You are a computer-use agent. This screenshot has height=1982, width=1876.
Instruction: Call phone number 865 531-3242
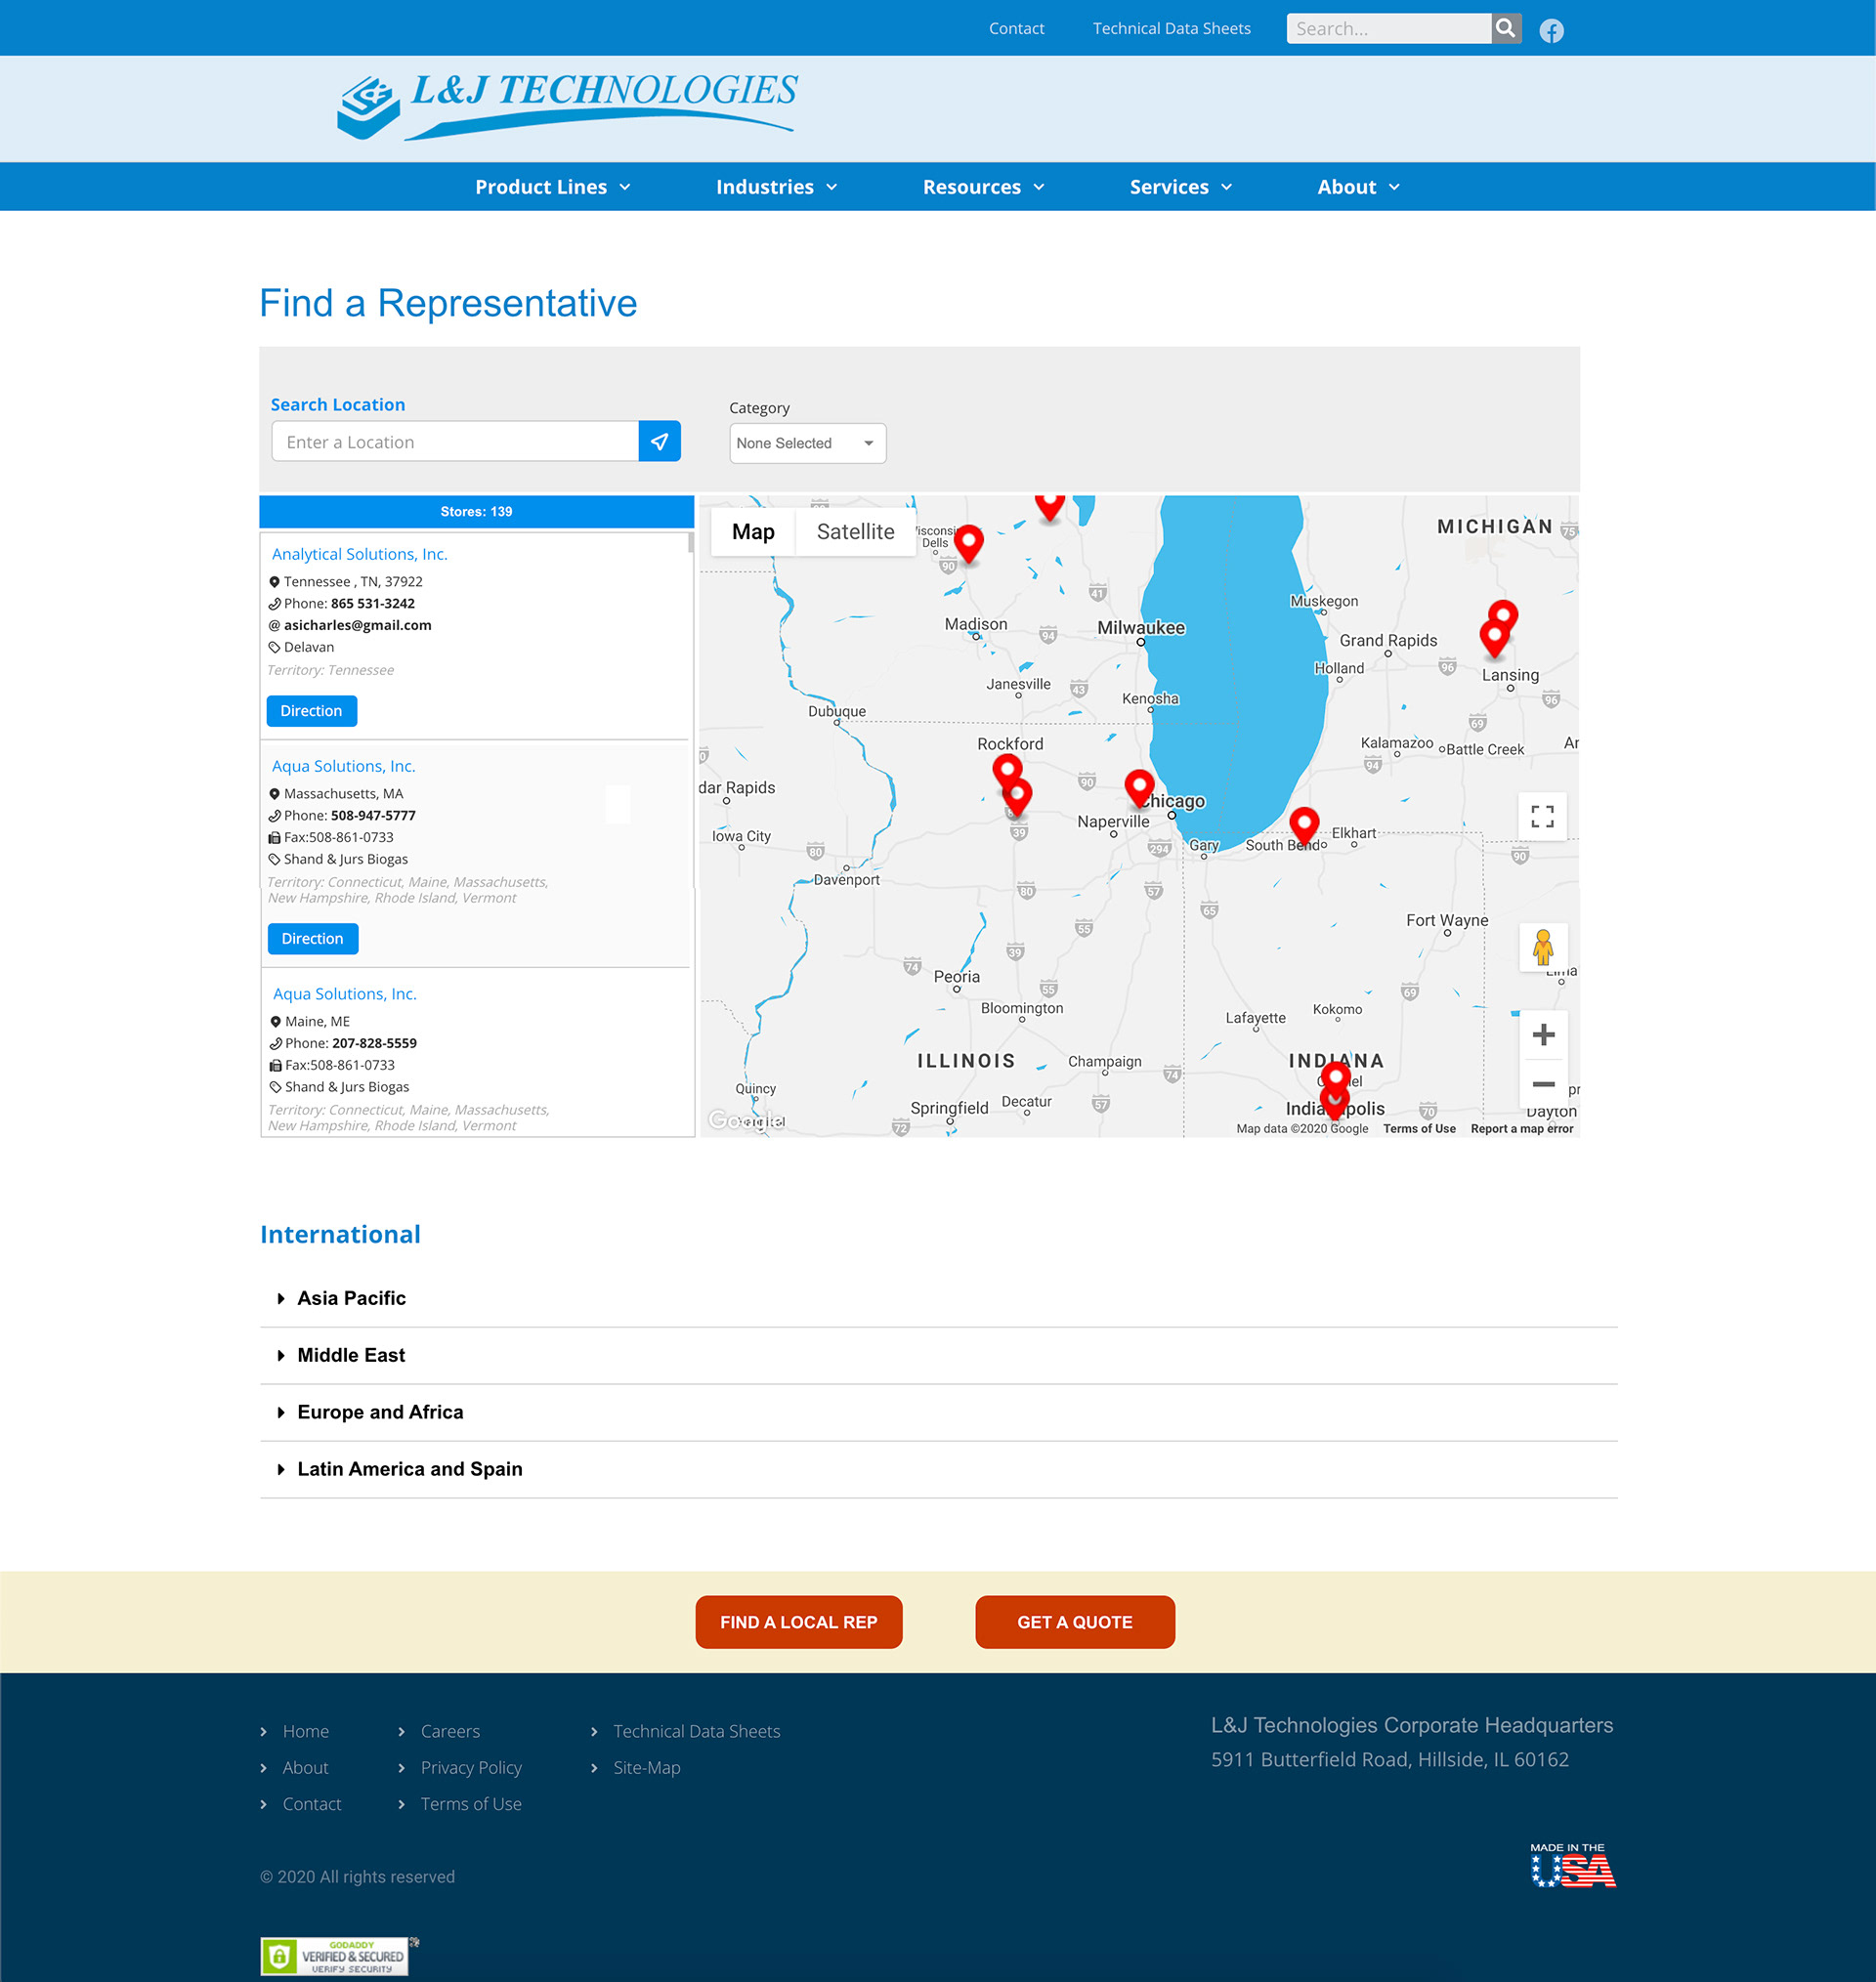tap(372, 603)
